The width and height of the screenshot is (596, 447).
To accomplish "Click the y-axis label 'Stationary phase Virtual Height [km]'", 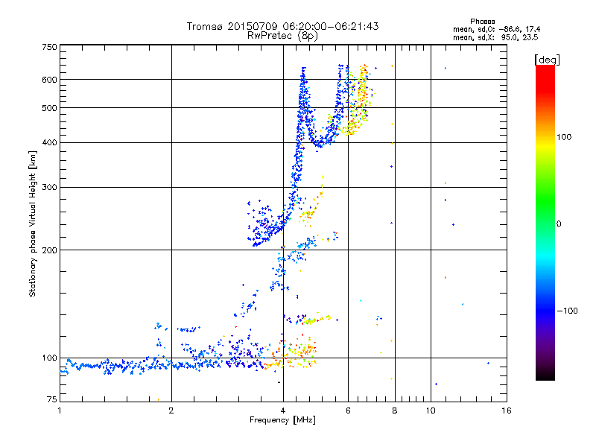I will pos(33,223).
